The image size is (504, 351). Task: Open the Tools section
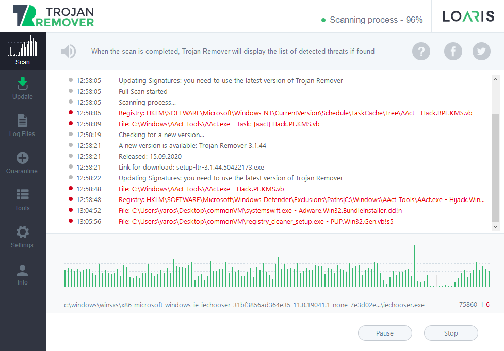point(22,200)
